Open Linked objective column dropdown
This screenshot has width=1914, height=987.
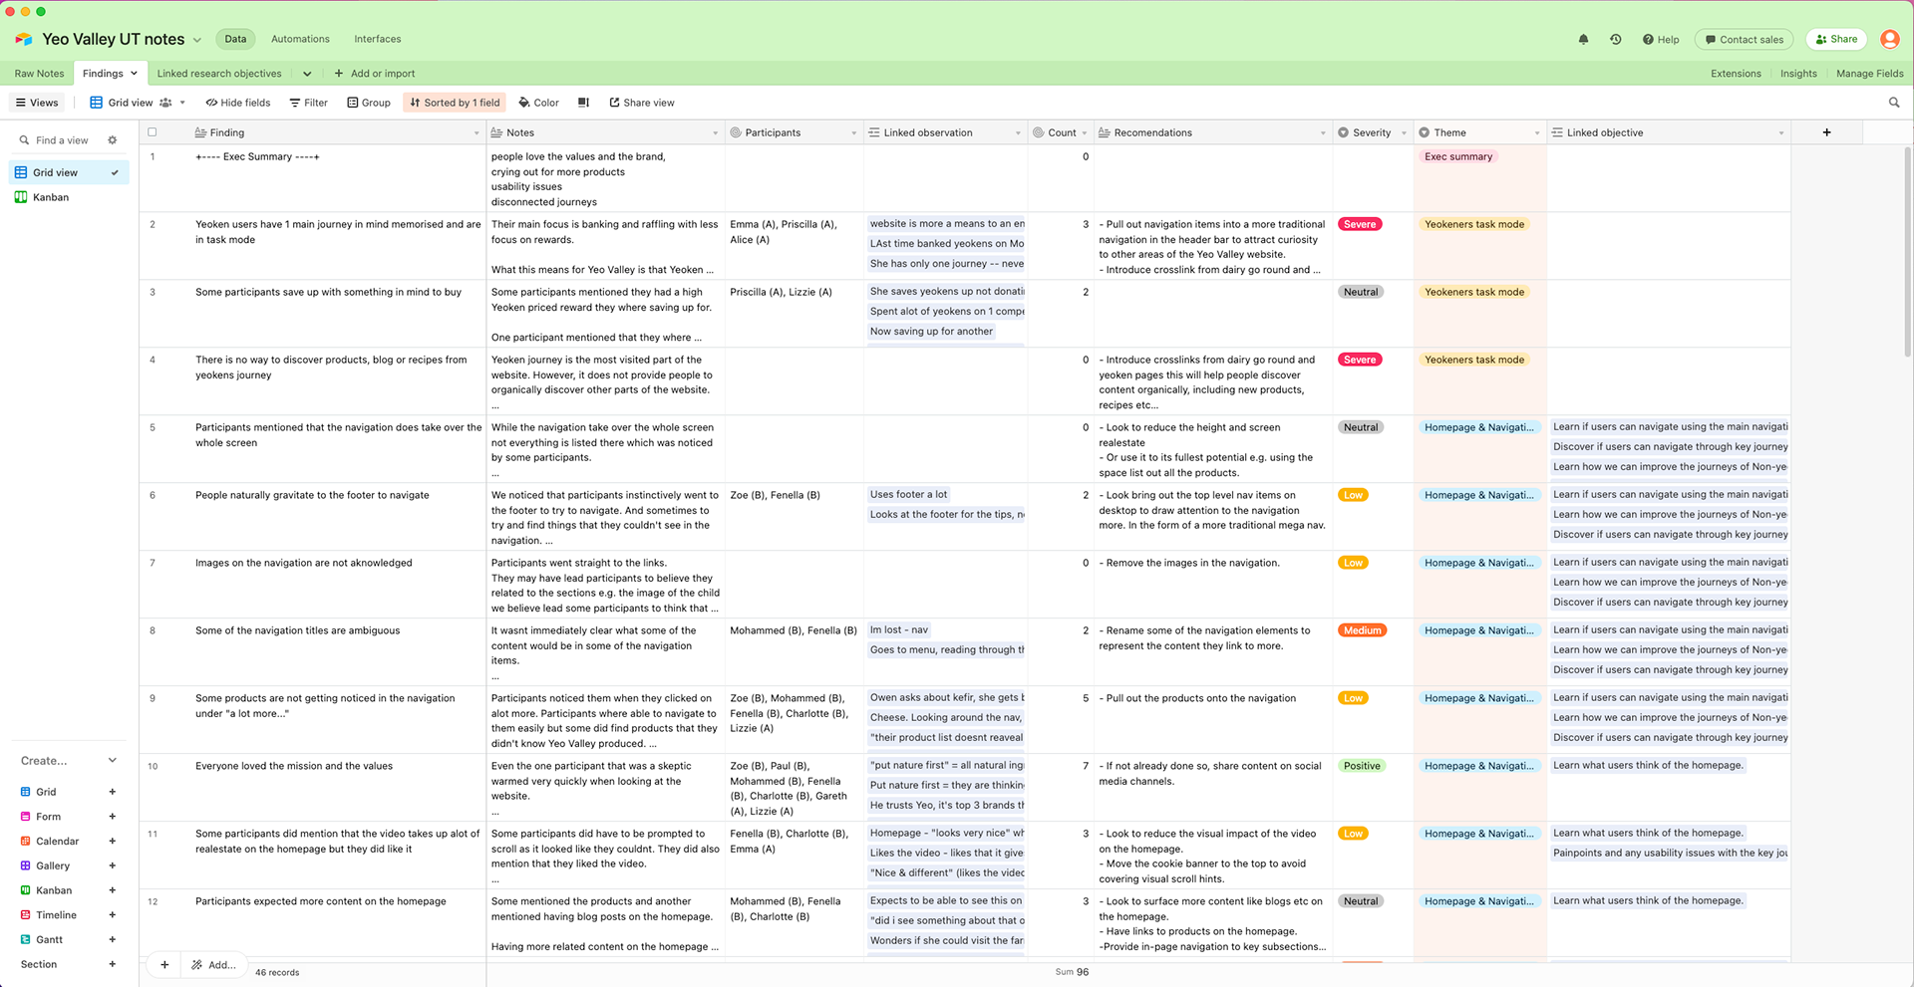tap(1780, 132)
